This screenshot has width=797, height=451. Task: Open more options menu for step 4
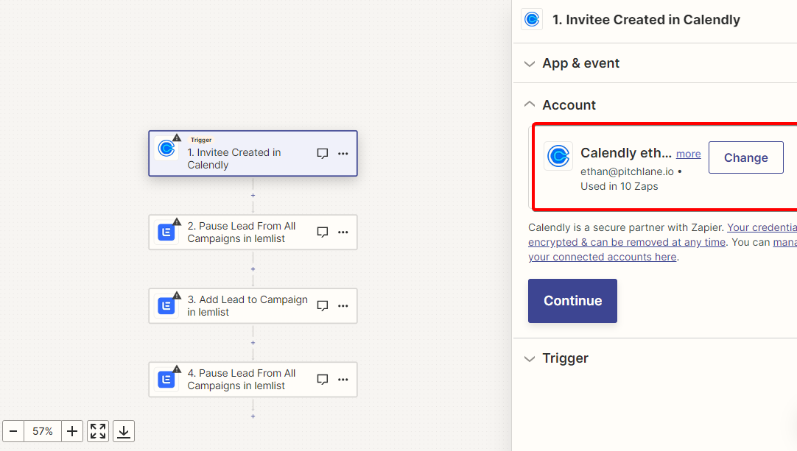(x=343, y=380)
